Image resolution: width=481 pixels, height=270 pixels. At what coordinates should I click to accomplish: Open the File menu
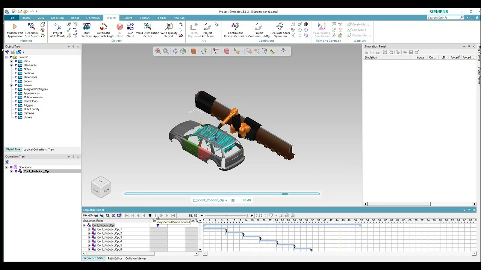tap(12, 18)
